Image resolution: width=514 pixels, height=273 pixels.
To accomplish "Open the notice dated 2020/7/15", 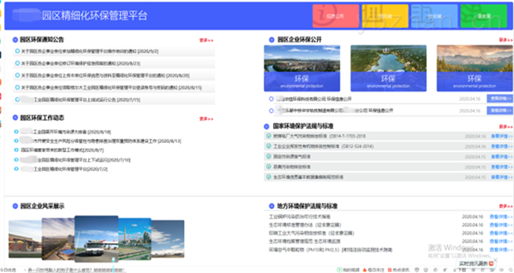I will pyautogui.click(x=84, y=100).
